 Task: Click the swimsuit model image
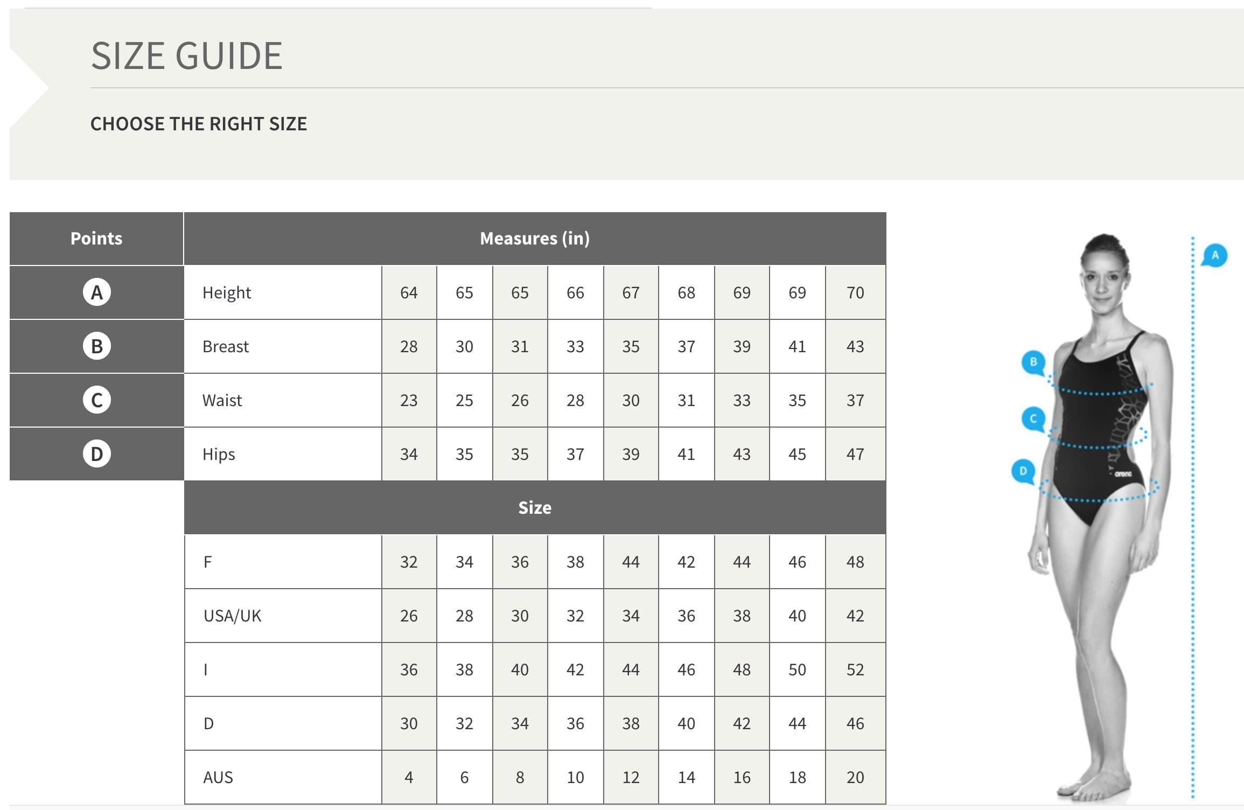coord(1099,517)
